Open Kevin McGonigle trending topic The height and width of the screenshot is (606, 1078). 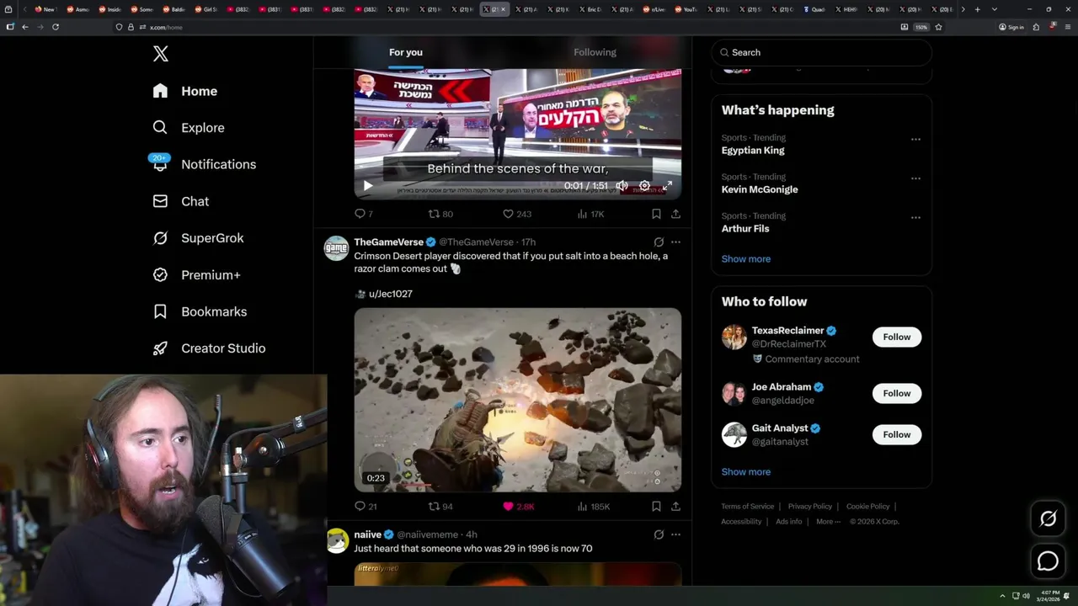click(x=760, y=189)
